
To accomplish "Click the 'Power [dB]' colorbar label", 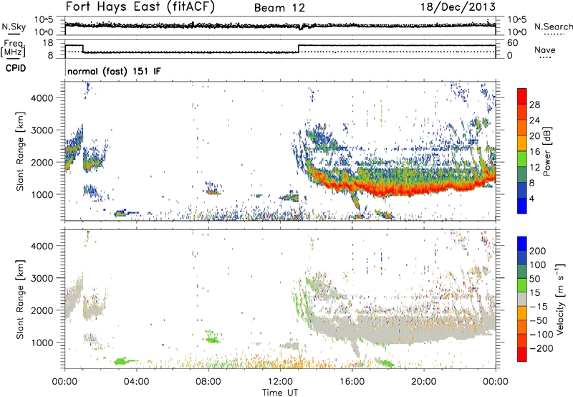I will click(547, 151).
